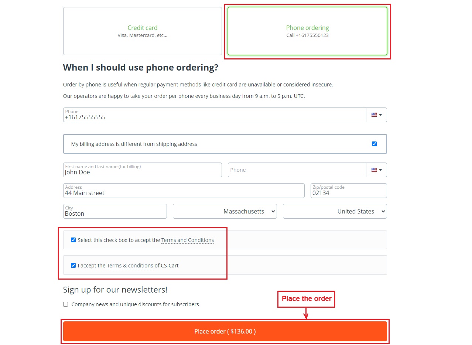Image resolution: width=472 pixels, height=345 pixels.
Task: Enable company news newsletter subscription
Action: (x=65, y=304)
